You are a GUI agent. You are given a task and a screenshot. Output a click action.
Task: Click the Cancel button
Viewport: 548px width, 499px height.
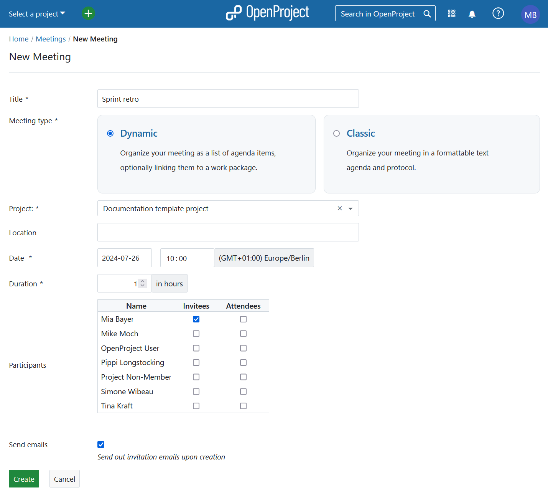pos(64,479)
